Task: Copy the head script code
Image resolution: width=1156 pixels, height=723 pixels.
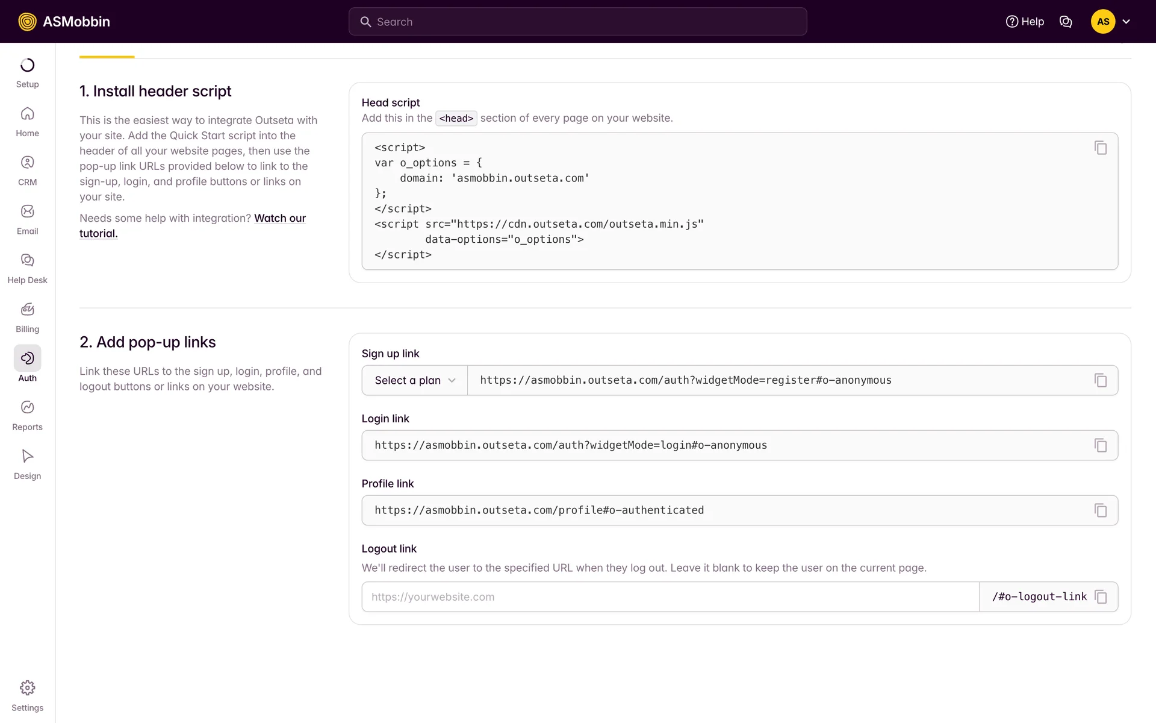Action: 1100,148
